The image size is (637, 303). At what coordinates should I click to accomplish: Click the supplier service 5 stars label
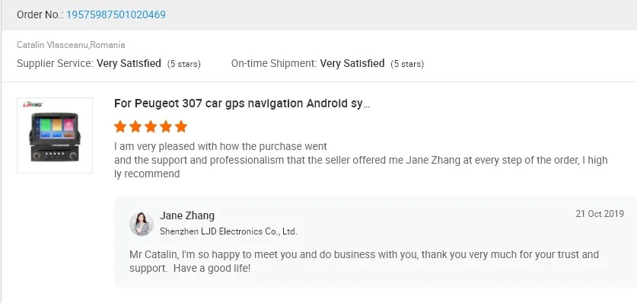point(184,64)
